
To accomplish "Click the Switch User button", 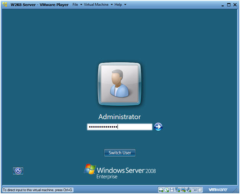I will [120, 153].
